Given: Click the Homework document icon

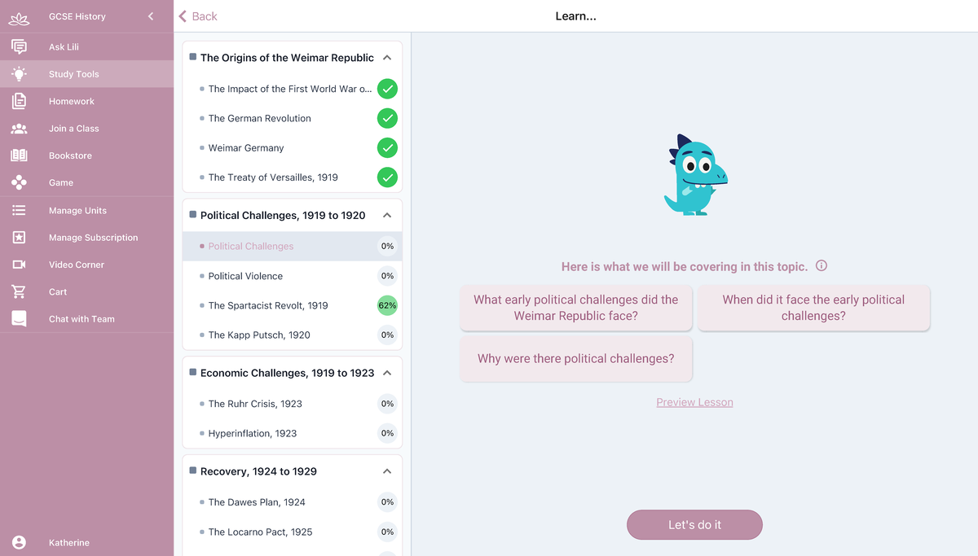Looking at the screenshot, I should pos(19,101).
